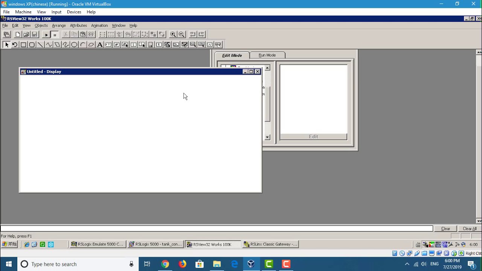This screenshot has width=482, height=271.
Task: Open Google Chrome from Windows taskbar
Action: [165, 264]
